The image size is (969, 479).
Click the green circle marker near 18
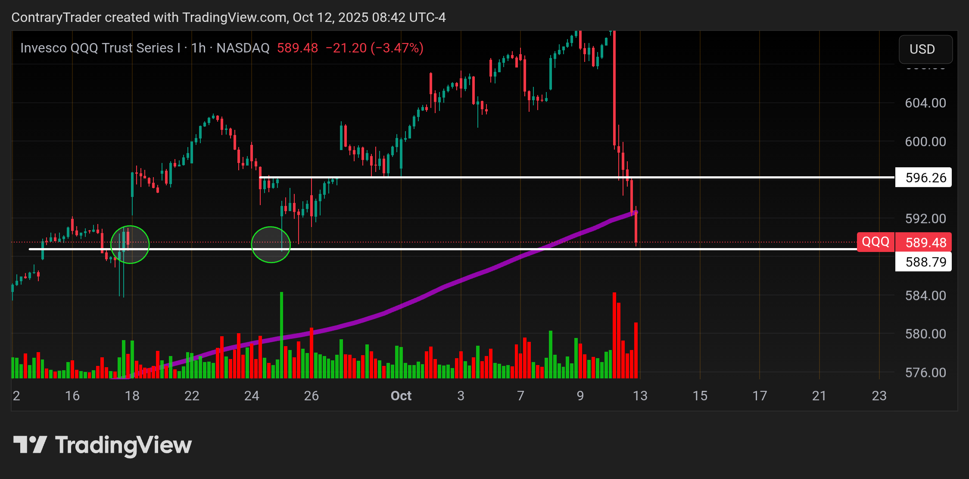(x=130, y=244)
